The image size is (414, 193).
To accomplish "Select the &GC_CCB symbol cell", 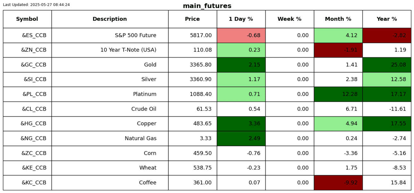I will tap(33, 65).
